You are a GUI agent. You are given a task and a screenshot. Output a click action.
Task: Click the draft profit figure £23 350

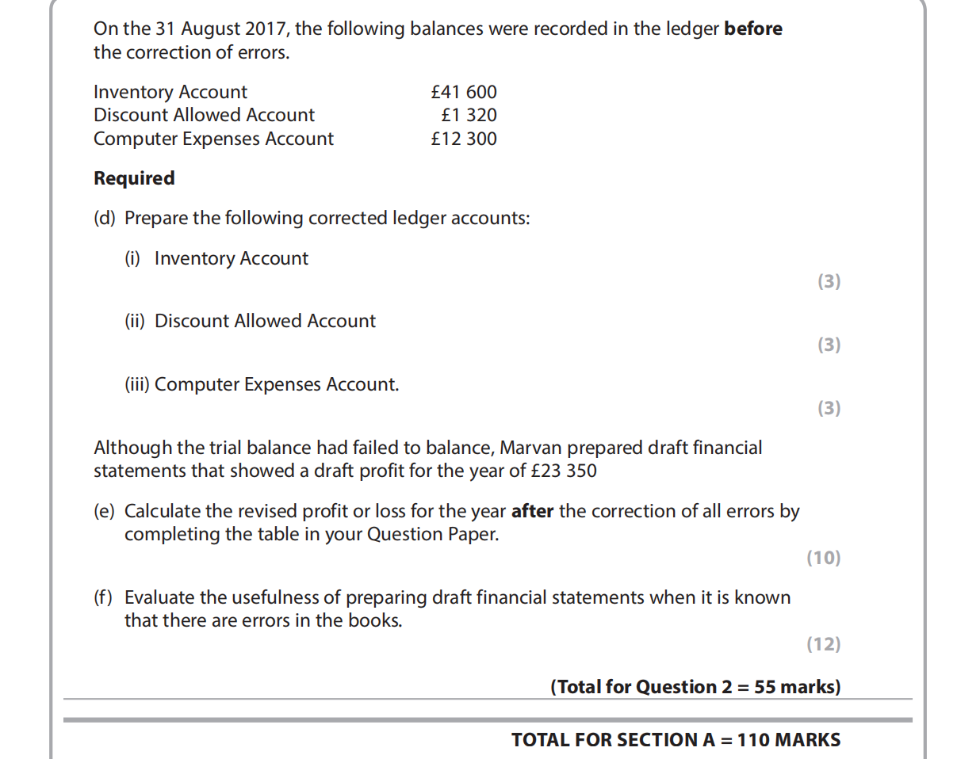(x=564, y=471)
